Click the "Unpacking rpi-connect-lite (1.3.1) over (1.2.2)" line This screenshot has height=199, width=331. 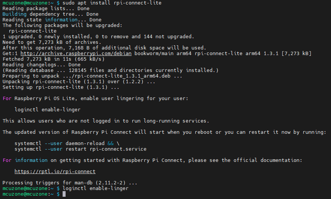tap(79, 82)
